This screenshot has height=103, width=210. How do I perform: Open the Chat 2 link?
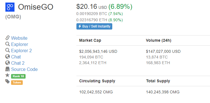(18, 63)
